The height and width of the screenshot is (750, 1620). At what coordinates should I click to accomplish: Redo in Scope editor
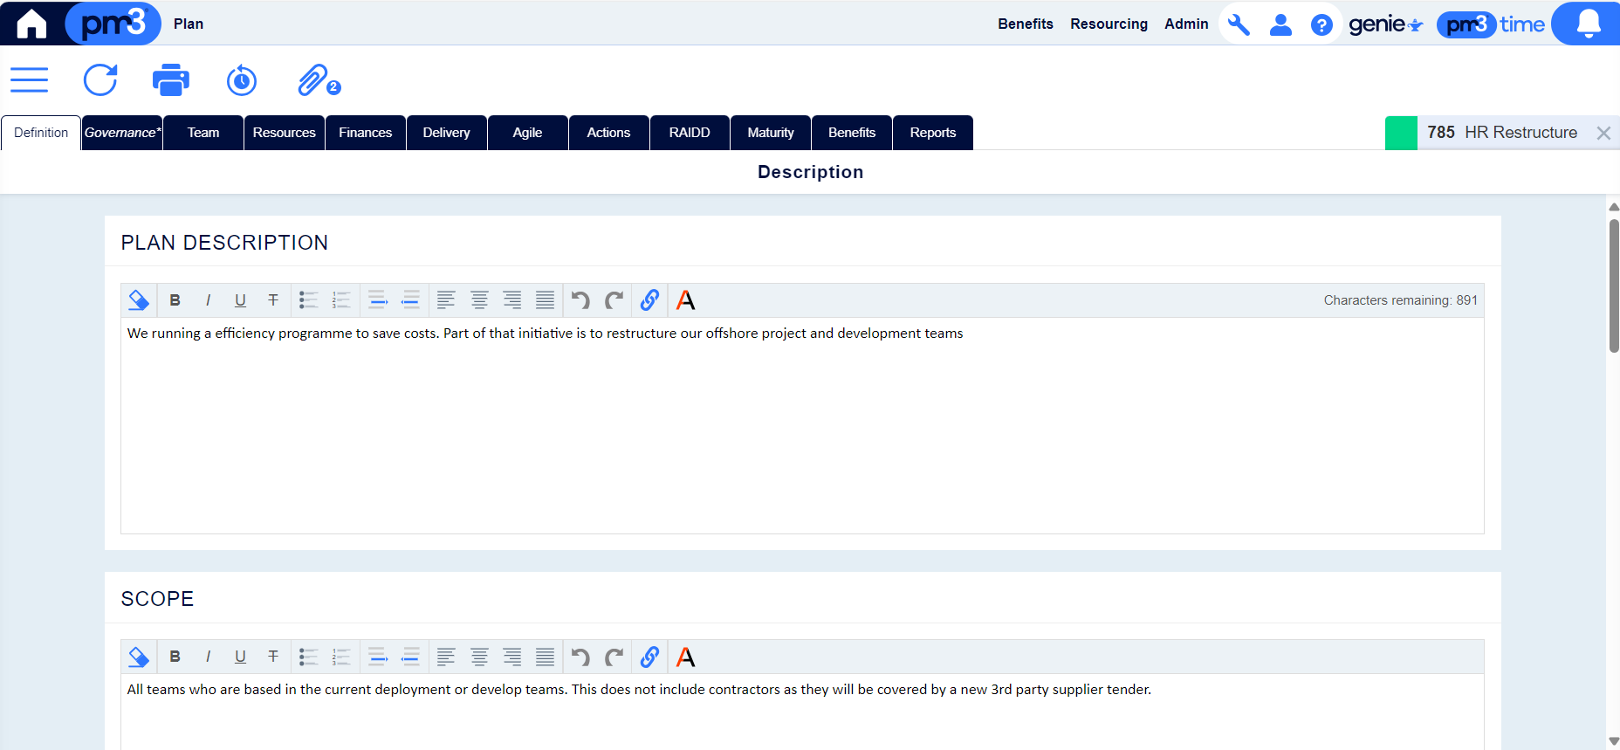click(x=614, y=657)
